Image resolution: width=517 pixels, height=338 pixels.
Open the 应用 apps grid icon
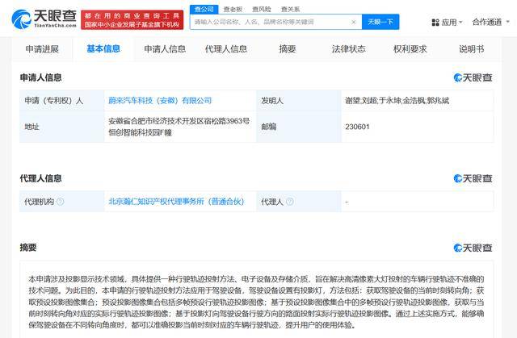(x=435, y=23)
